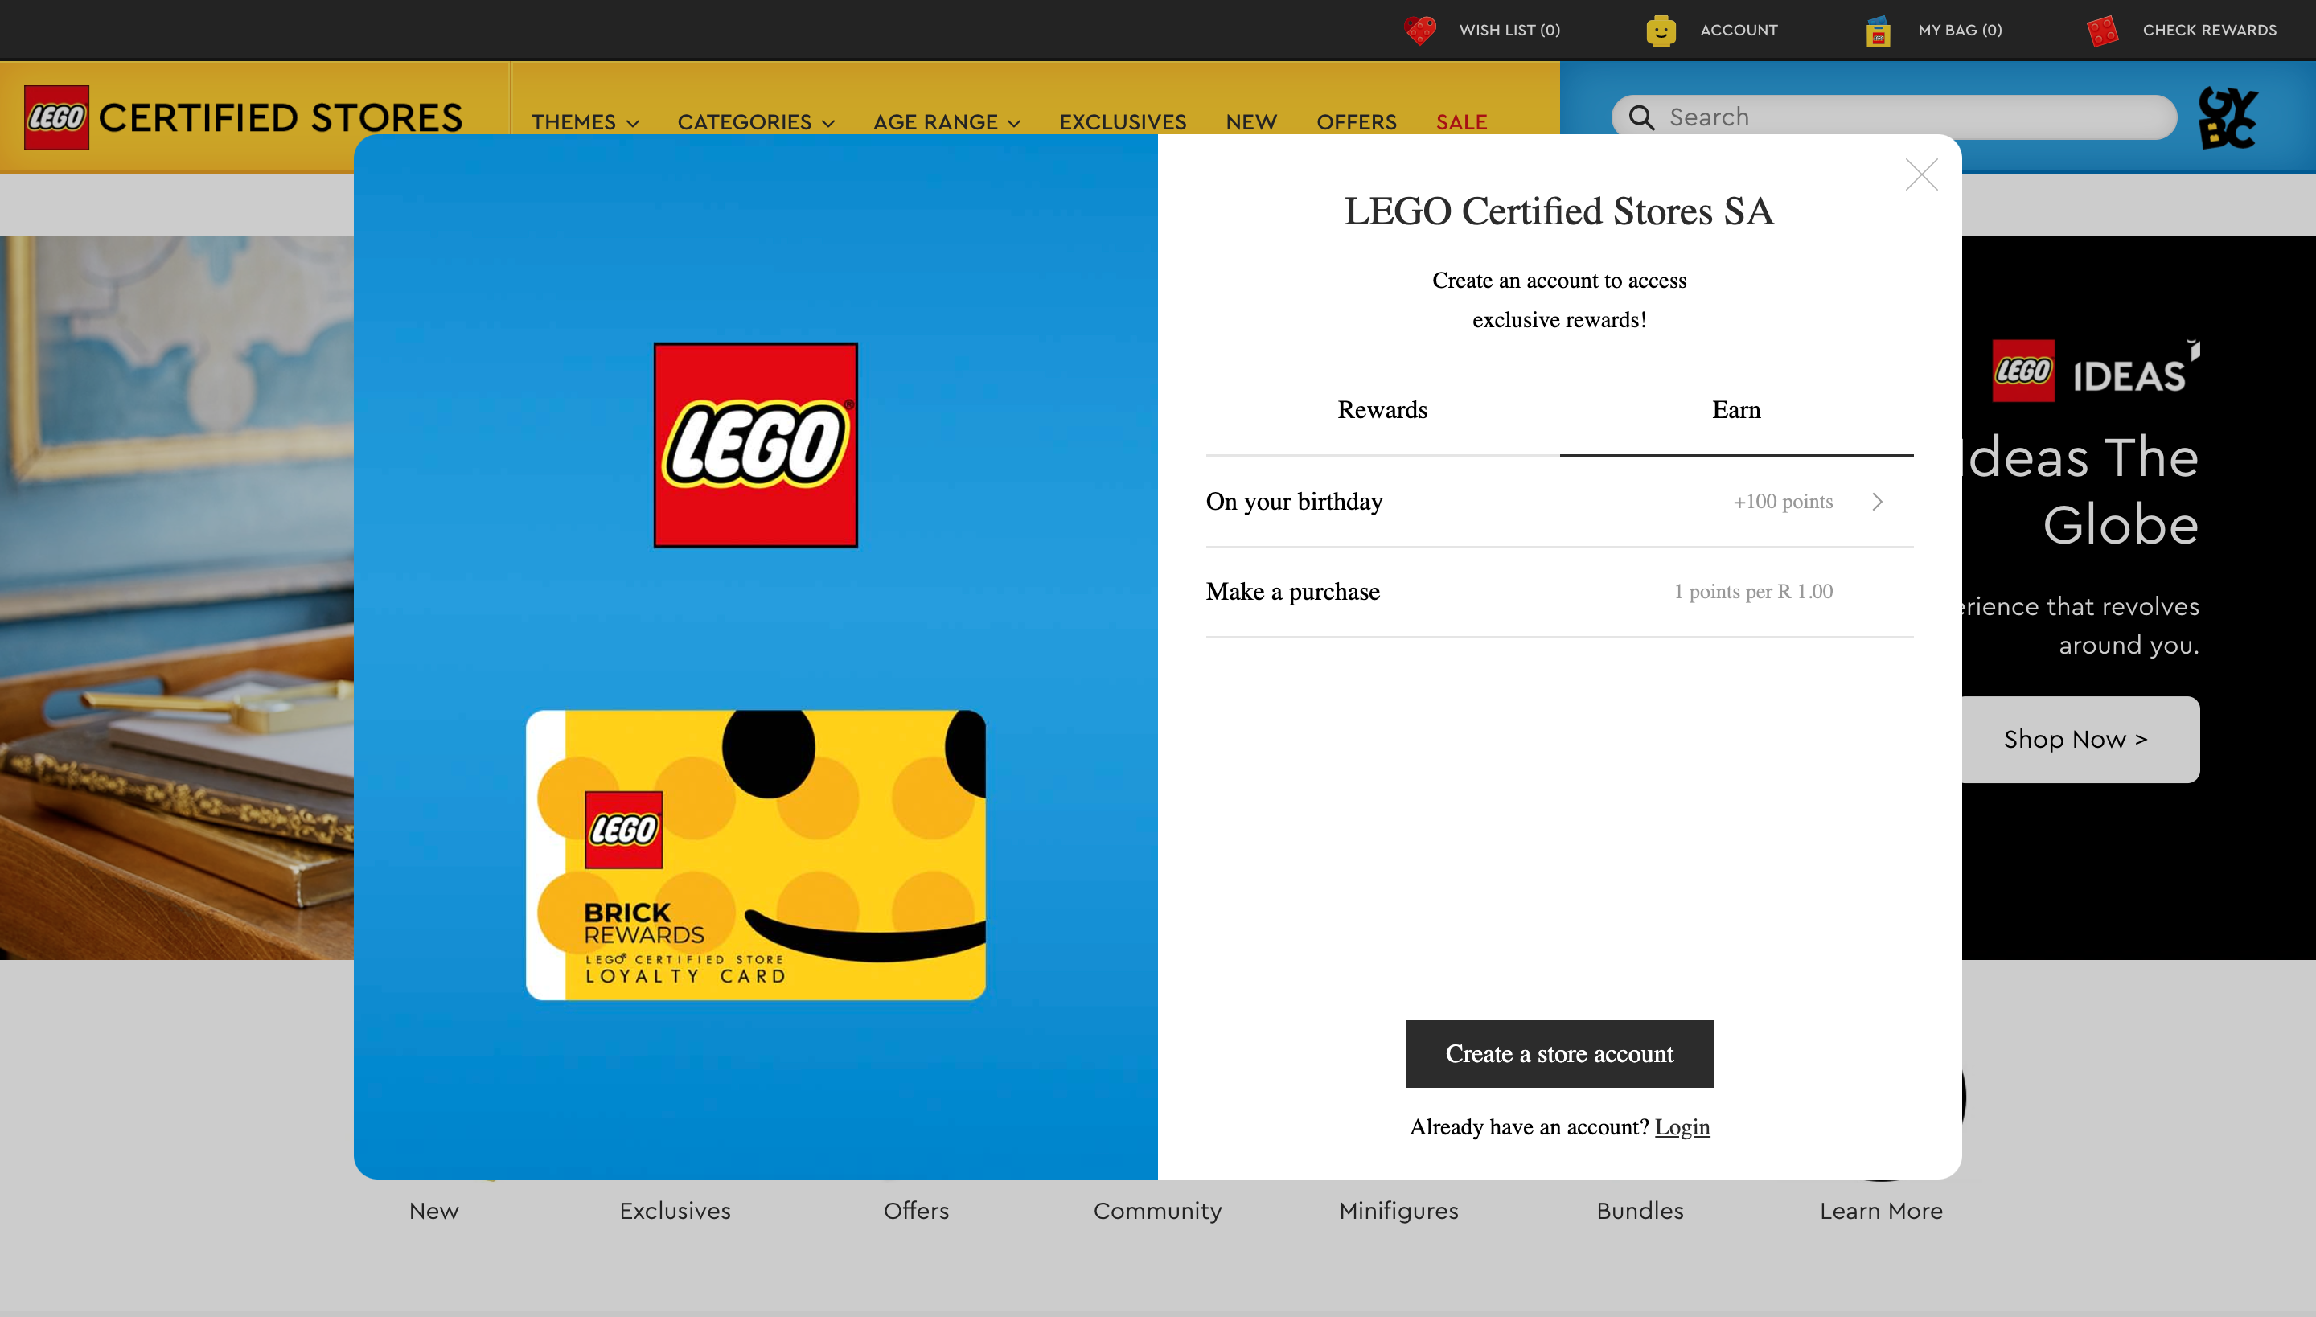Click the Minifigures category label
Screen dimensions: 2316x1317
coord(1398,1211)
